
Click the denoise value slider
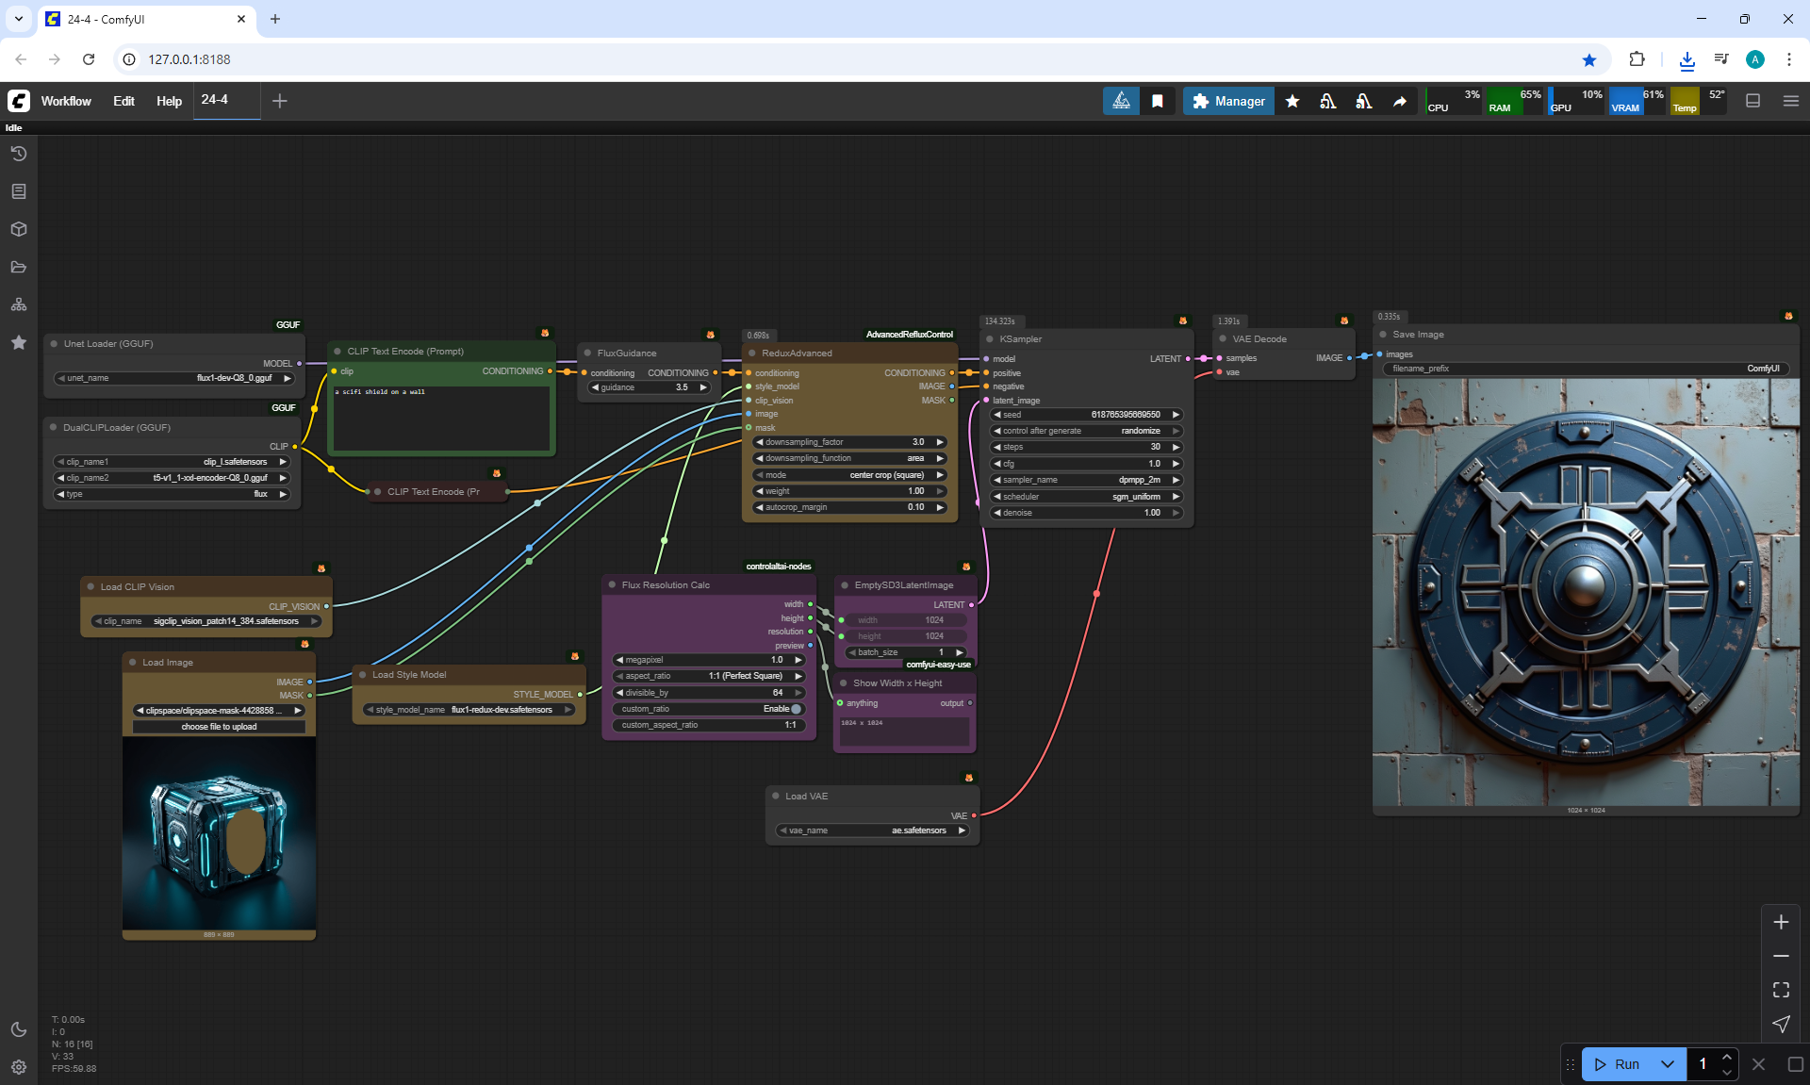(1086, 513)
